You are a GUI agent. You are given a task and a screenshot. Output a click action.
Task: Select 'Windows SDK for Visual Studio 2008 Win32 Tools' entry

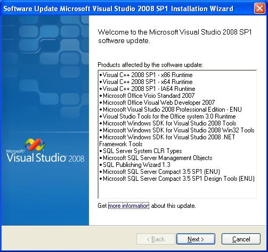(177, 130)
